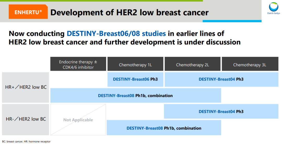Select the footnote 'BC: breast cancer, HR: hormone receptor'
282x144 pixels.
pyautogui.click(x=26, y=141)
